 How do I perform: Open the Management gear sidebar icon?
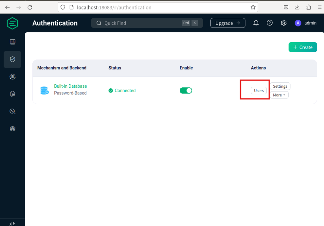(12, 94)
